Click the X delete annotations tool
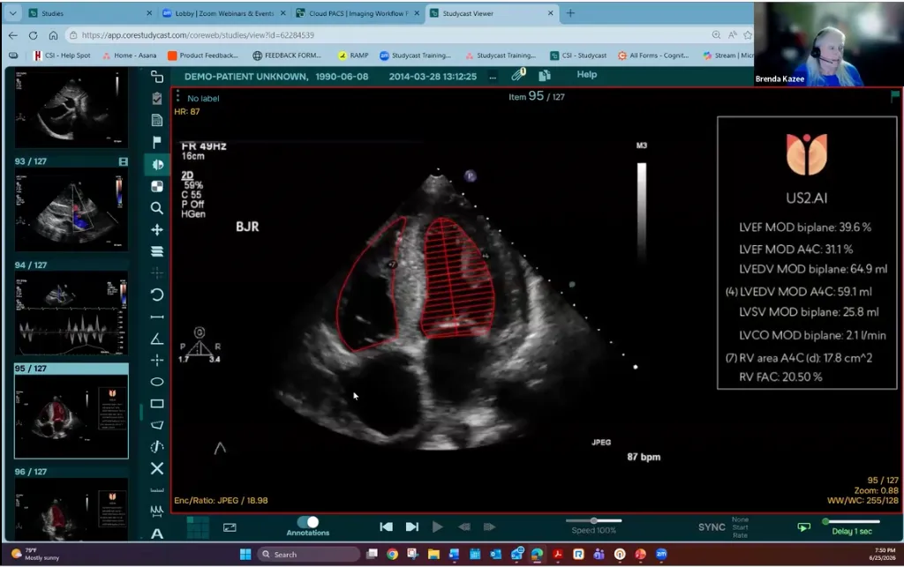Screen dimensions: 904x567 pos(157,468)
